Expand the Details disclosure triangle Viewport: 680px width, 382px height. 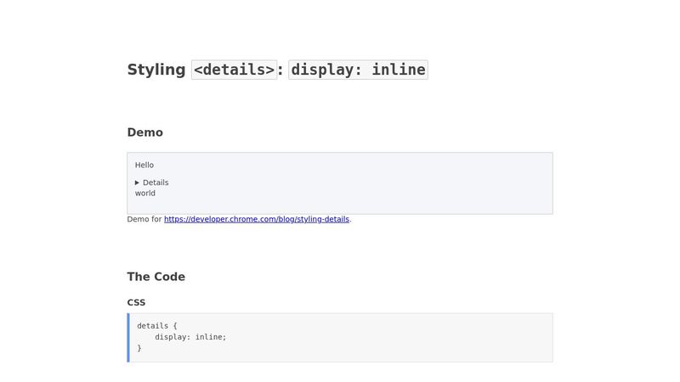[x=137, y=183]
